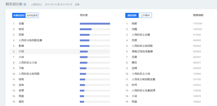Switch to the 来源检索词 tab
Image resolution: width=217 pixels, height=106 pixels.
(19, 15)
